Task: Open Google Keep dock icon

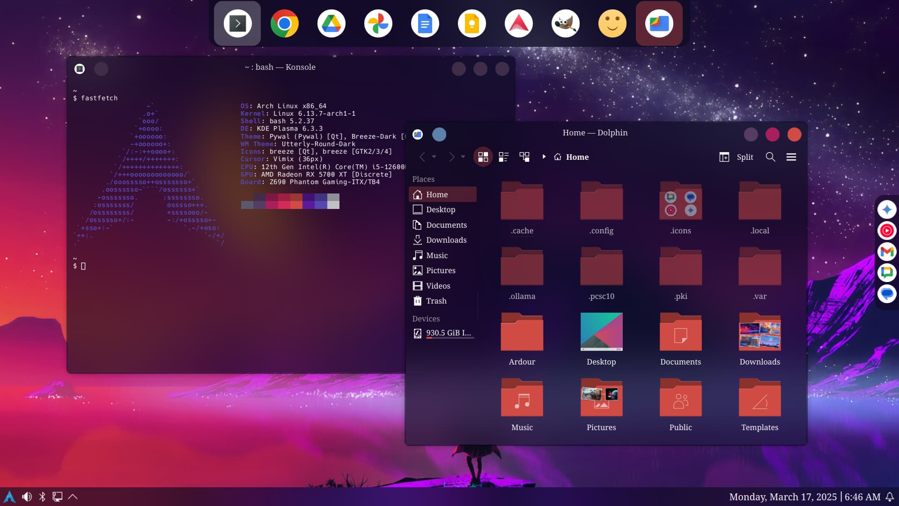Action: [x=472, y=23]
